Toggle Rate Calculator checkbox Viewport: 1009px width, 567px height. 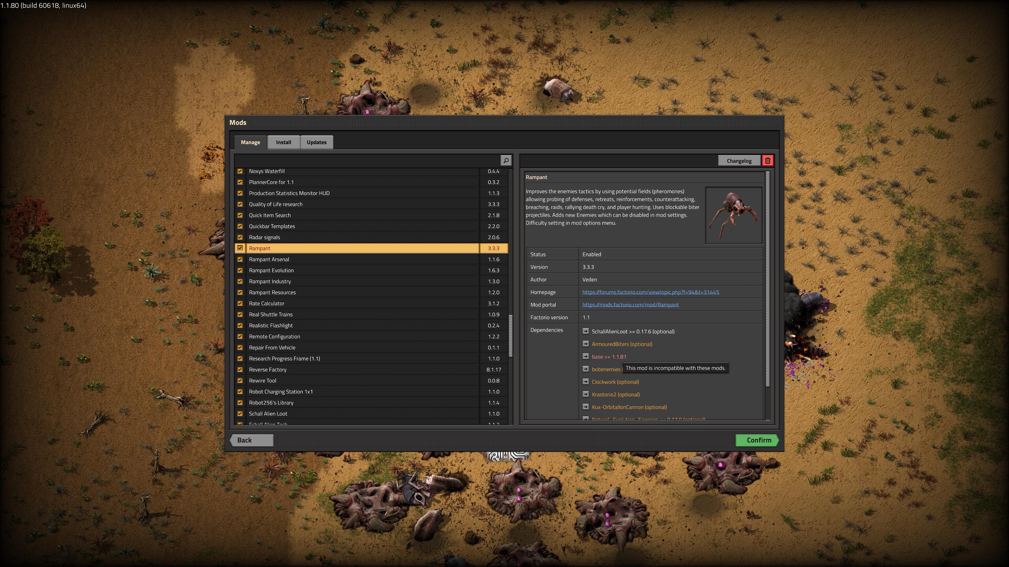240,303
